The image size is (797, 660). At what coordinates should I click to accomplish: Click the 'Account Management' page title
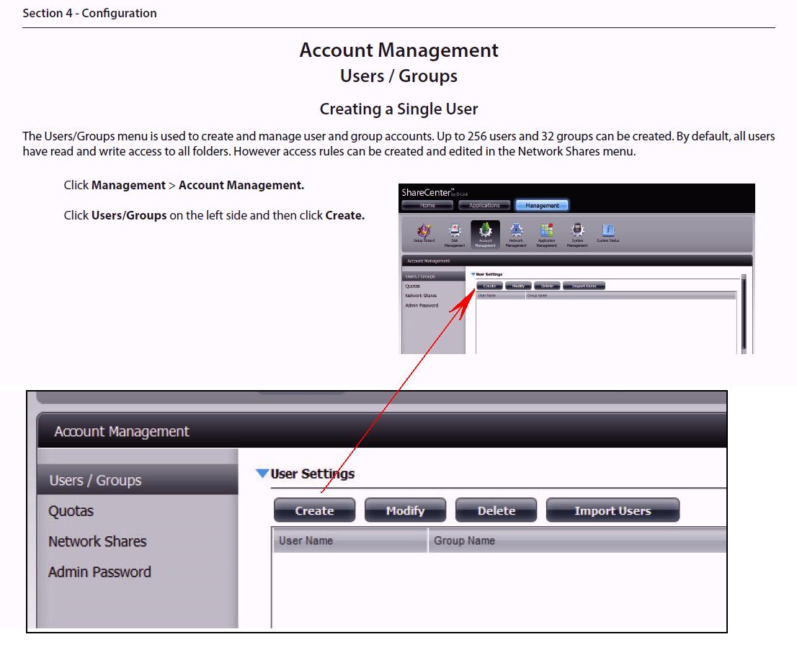point(398,50)
